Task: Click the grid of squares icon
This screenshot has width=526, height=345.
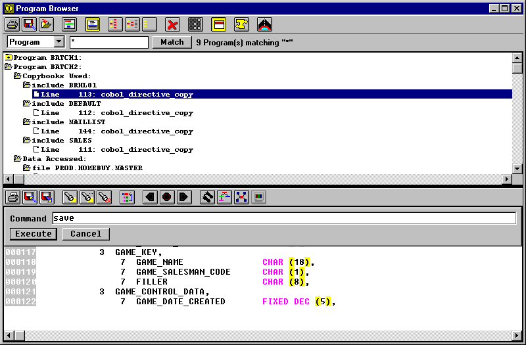Action: [195, 25]
